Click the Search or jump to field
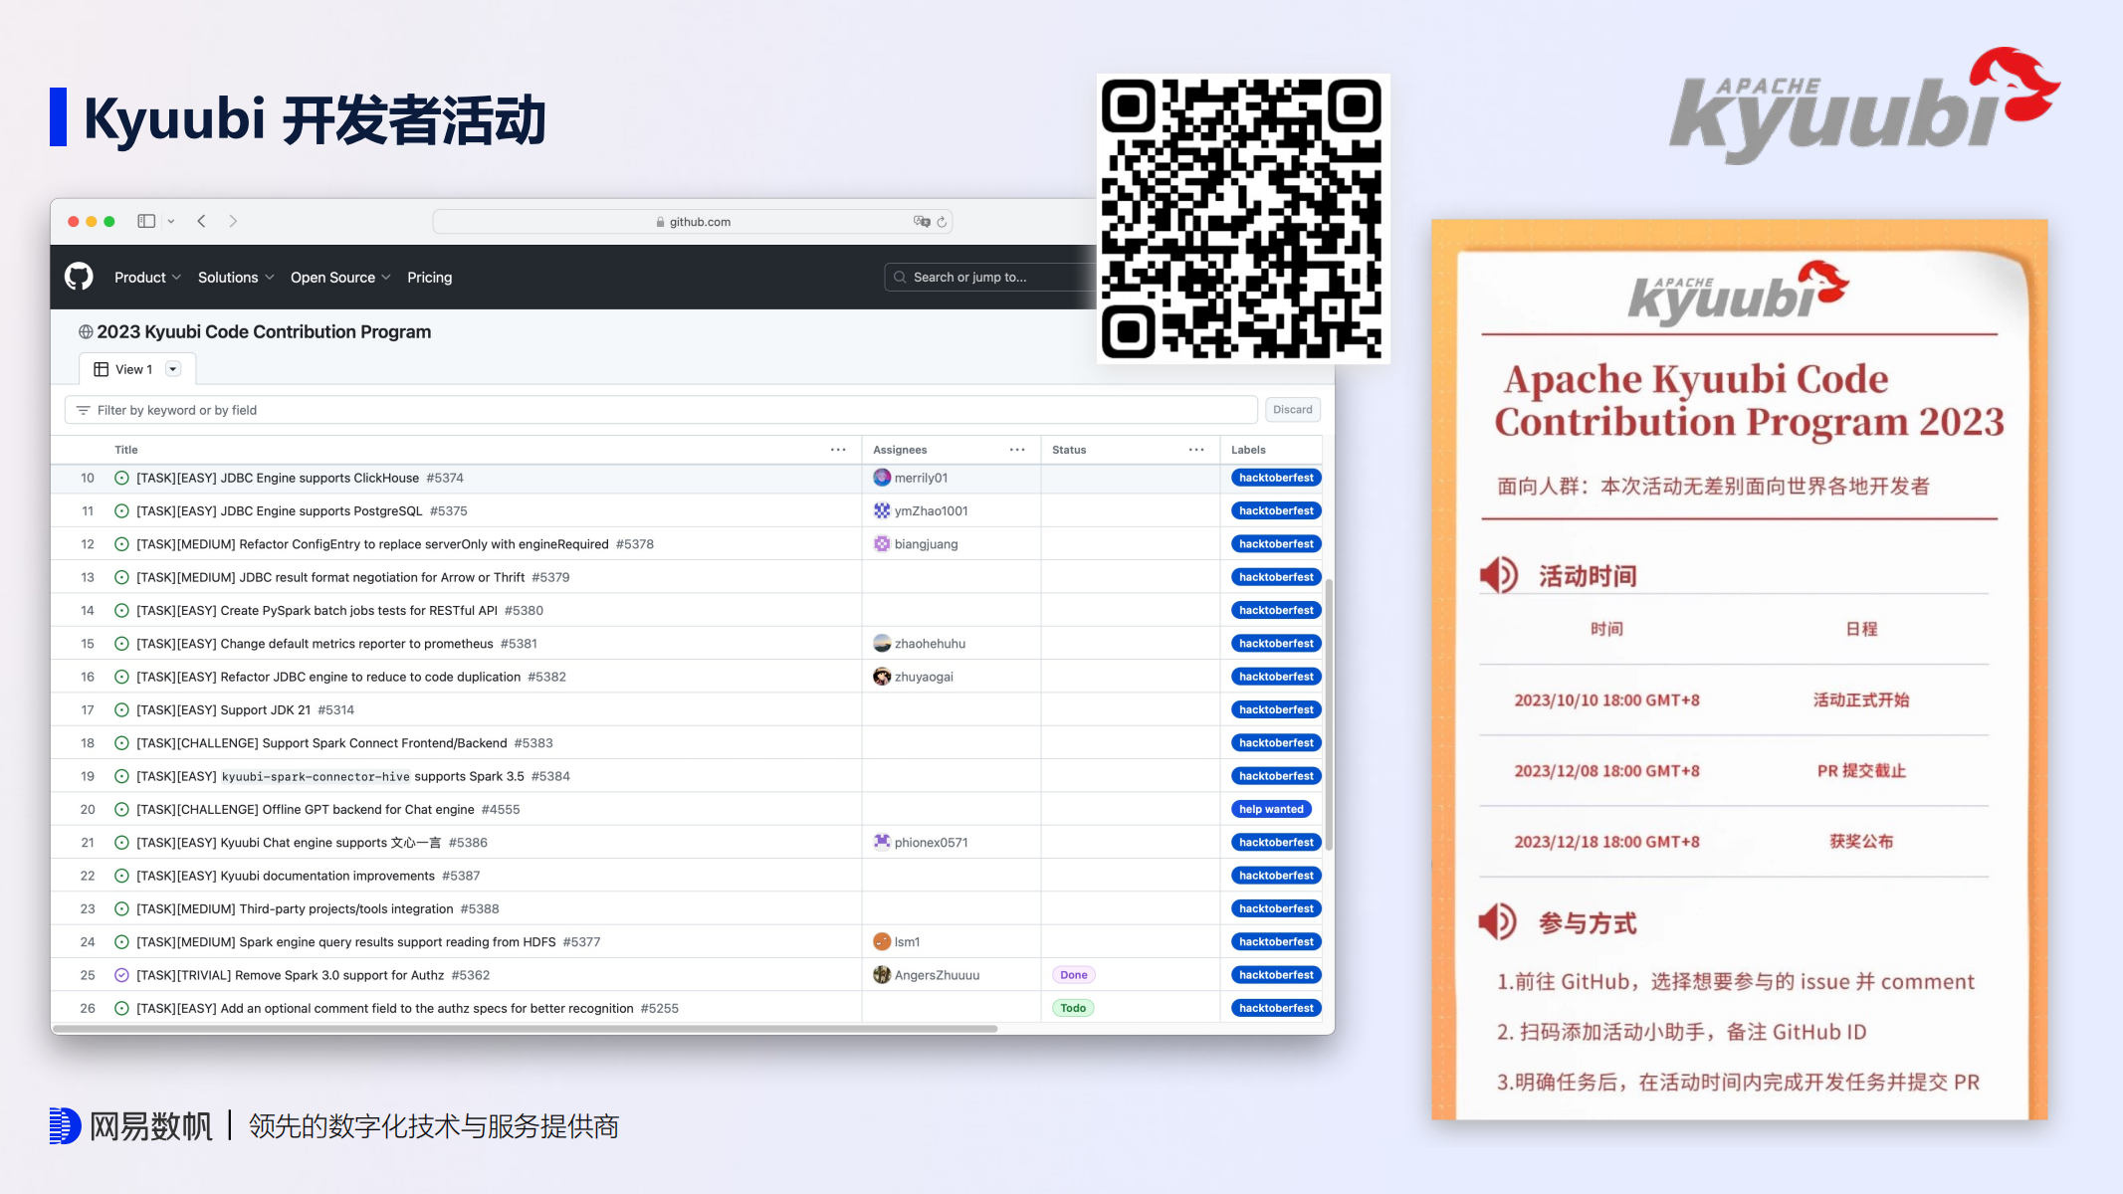Image resolution: width=2123 pixels, height=1194 pixels. point(989,277)
